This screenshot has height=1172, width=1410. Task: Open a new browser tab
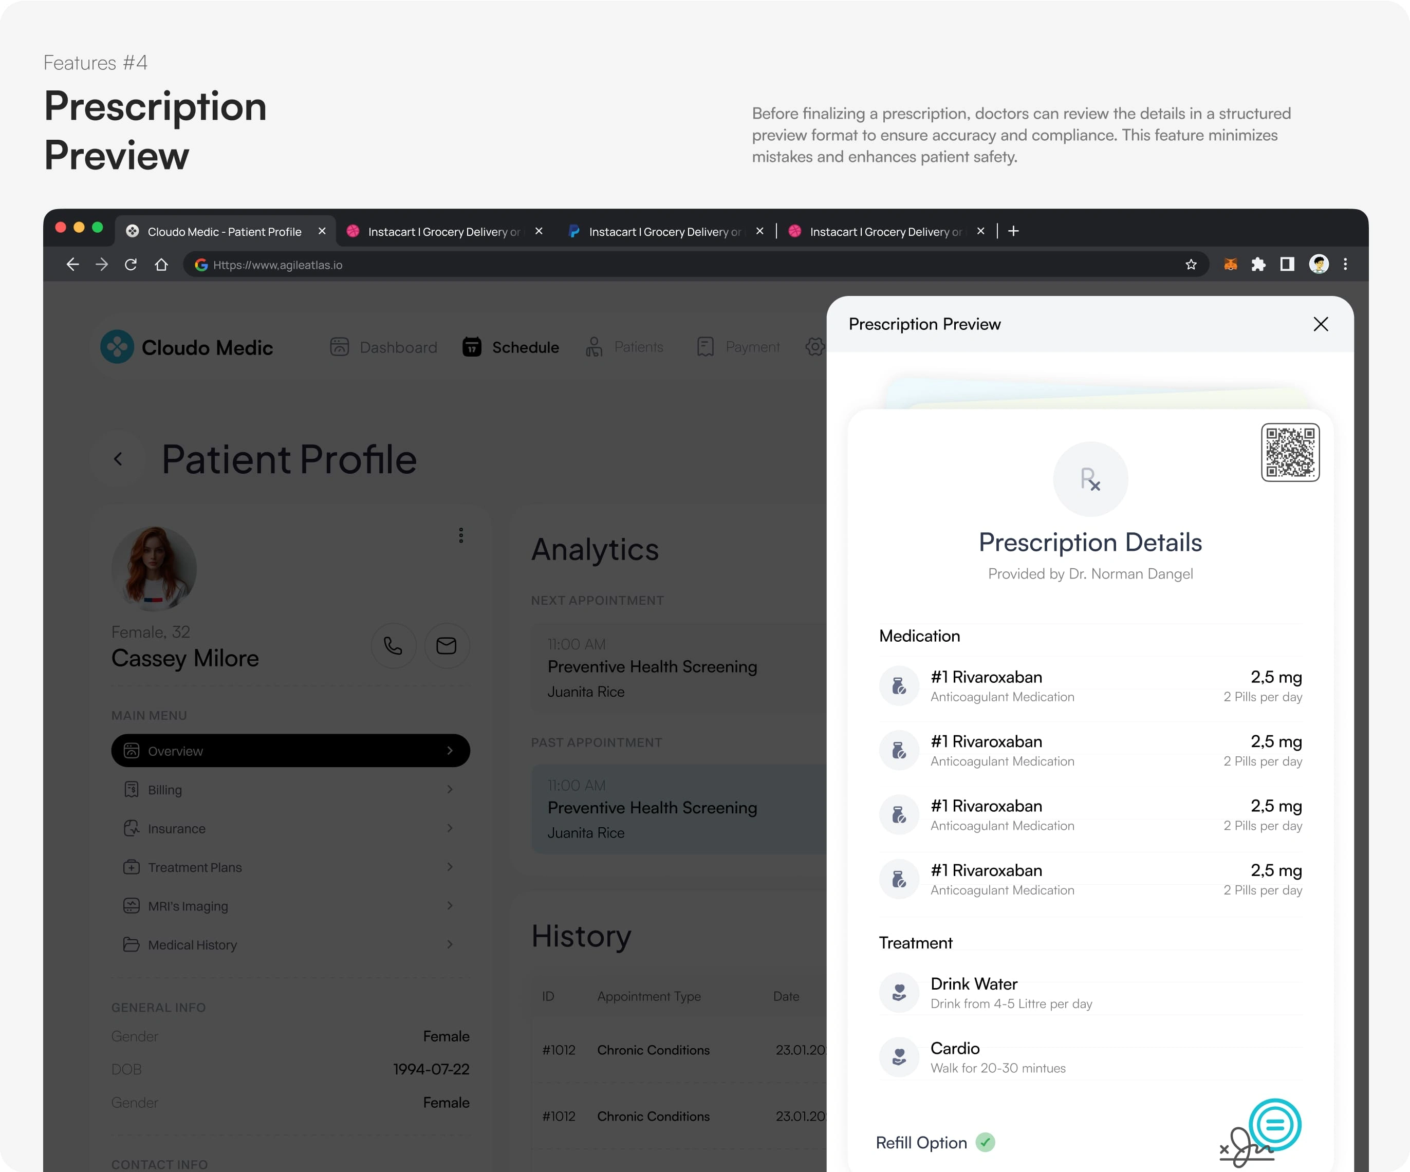click(1014, 231)
